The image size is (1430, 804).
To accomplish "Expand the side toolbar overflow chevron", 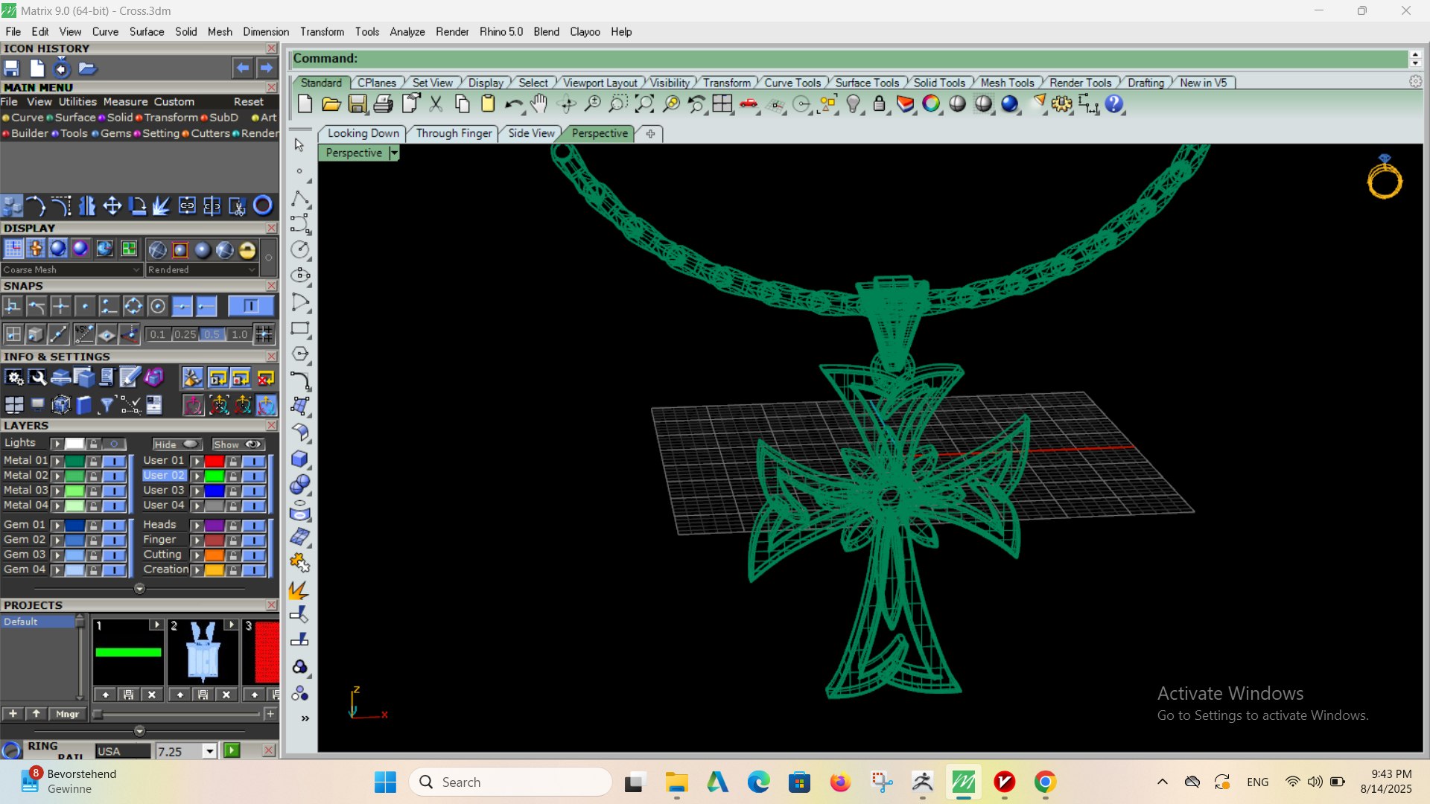I will [x=305, y=718].
